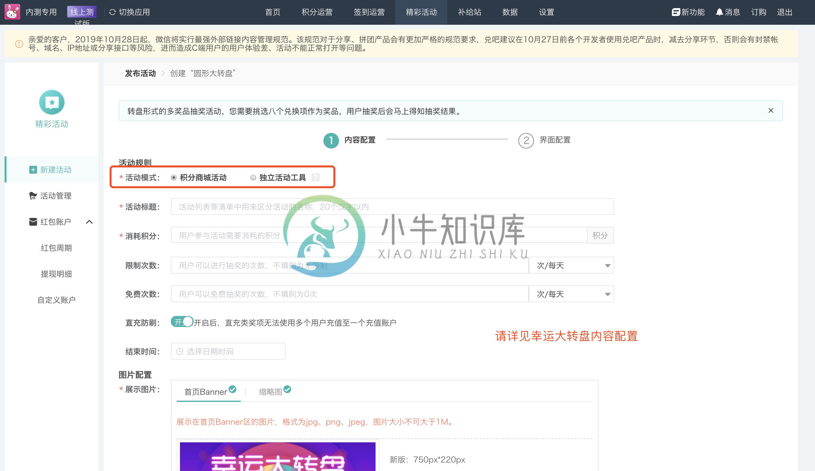Open 精彩活动 top menu
This screenshot has height=471, width=815.
pos(421,12)
